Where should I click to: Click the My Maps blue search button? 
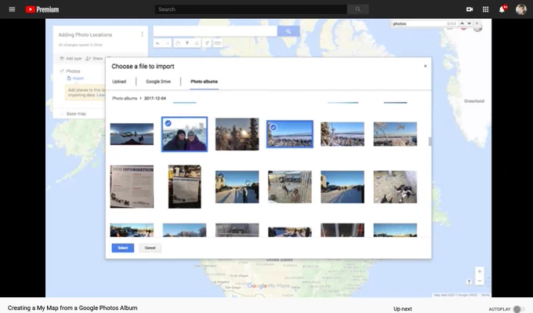288,31
